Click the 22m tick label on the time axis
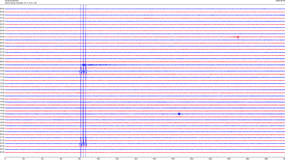Image resolution: width=285 pixels, height=160 pixels. (210, 159)
